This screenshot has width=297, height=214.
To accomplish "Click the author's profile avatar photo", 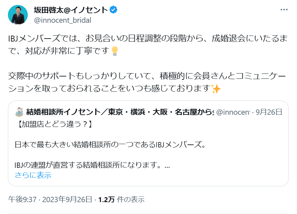I will click(18, 15).
